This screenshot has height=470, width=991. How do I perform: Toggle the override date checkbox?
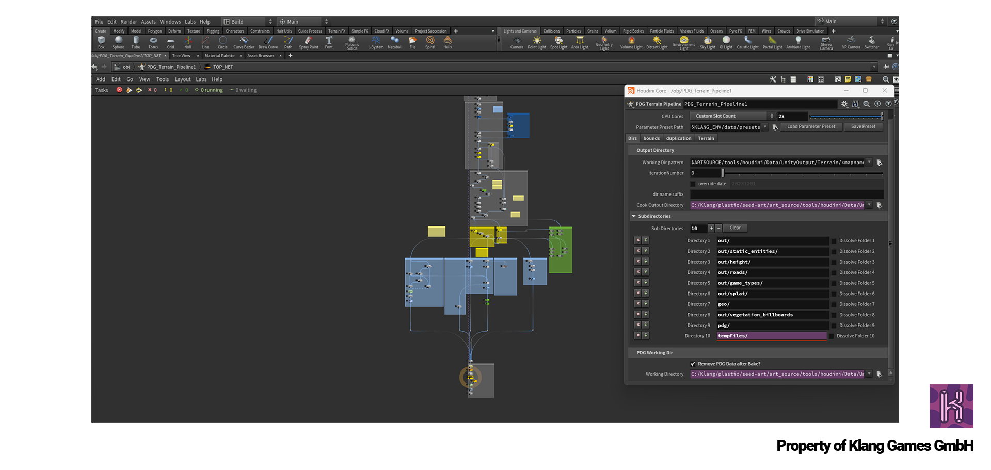pyautogui.click(x=693, y=184)
